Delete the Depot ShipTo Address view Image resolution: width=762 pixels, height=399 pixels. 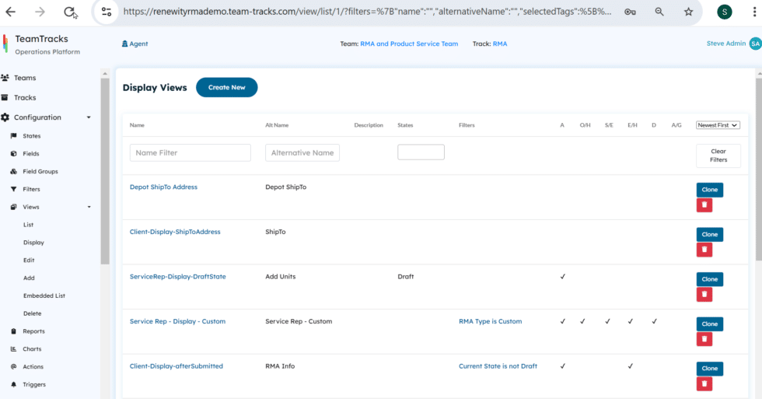[704, 205]
